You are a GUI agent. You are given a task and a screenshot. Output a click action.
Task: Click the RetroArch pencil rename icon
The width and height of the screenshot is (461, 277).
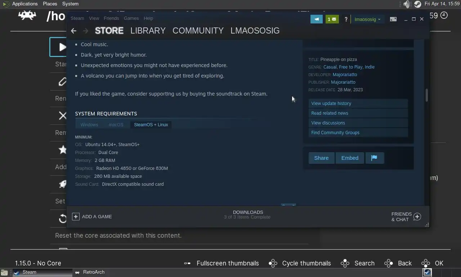click(63, 82)
